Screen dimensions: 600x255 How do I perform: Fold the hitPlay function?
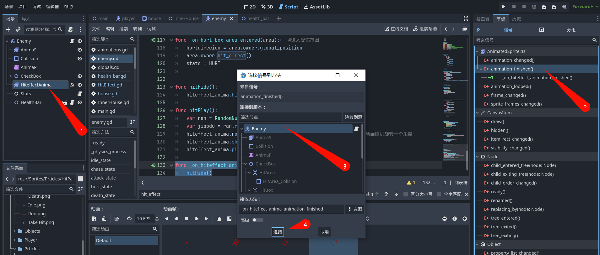(x=171, y=111)
